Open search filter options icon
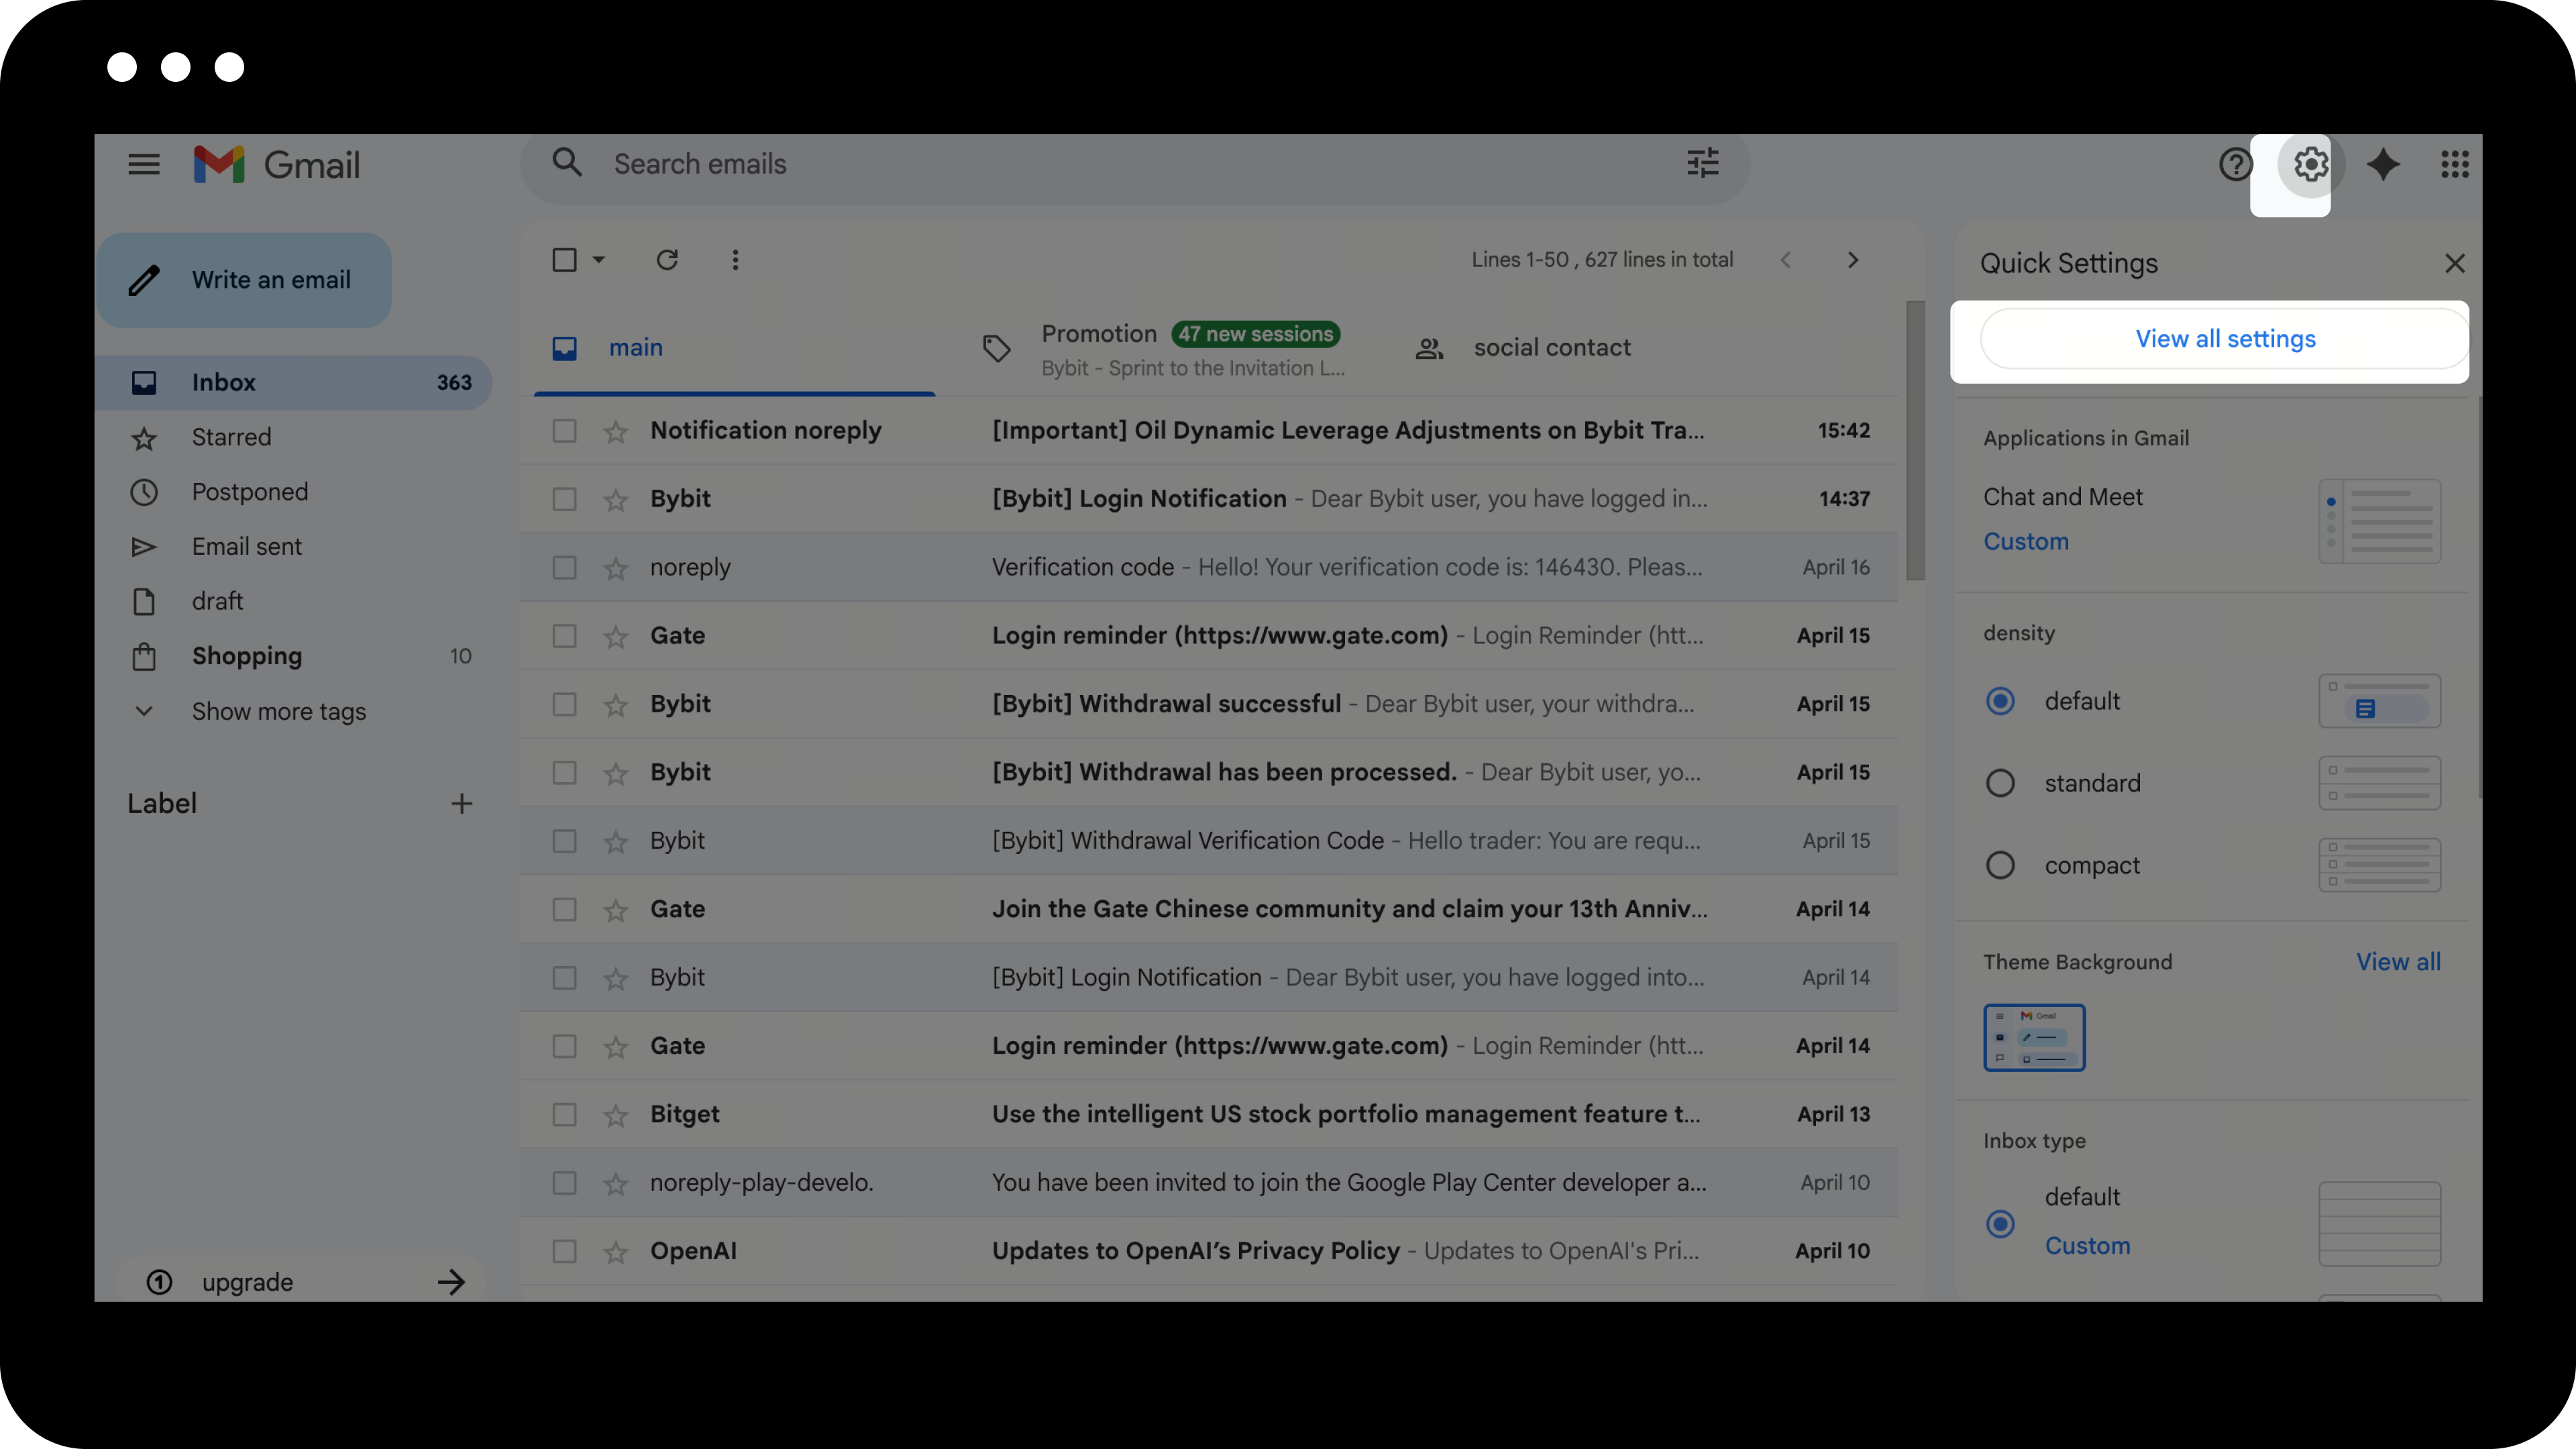 [x=1702, y=163]
